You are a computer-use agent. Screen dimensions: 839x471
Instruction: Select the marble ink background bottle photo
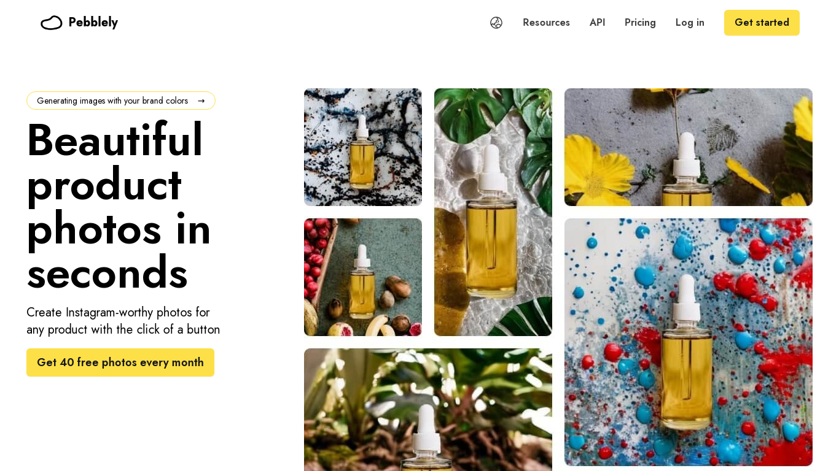tap(363, 147)
